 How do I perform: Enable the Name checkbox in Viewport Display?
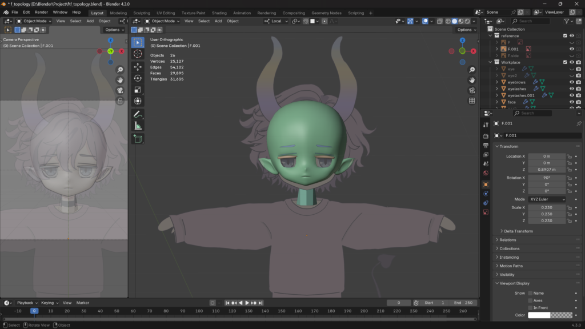[530, 293]
